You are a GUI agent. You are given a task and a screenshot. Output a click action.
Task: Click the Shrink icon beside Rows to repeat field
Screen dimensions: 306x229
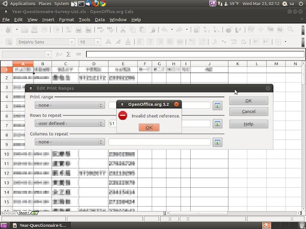tap(217, 124)
